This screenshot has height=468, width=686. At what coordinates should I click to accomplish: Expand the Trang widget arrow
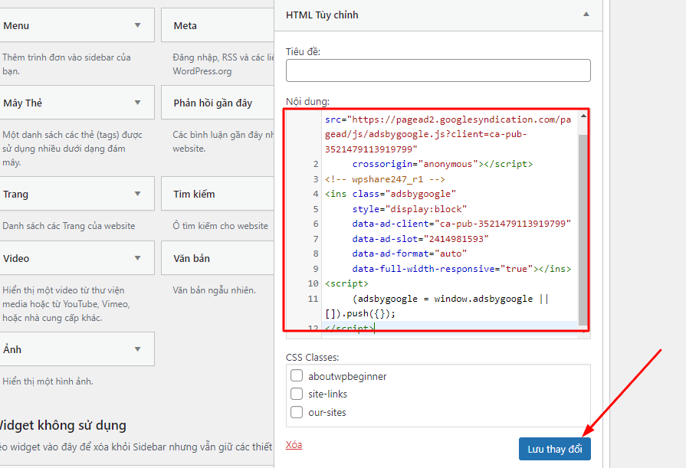pyautogui.click(x=138, y=194)
